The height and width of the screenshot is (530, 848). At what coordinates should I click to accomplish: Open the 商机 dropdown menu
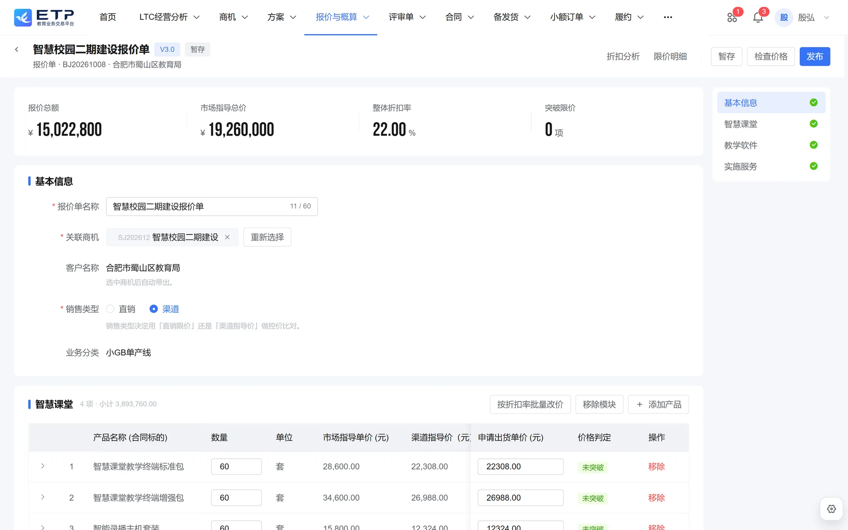click(233, 17)
